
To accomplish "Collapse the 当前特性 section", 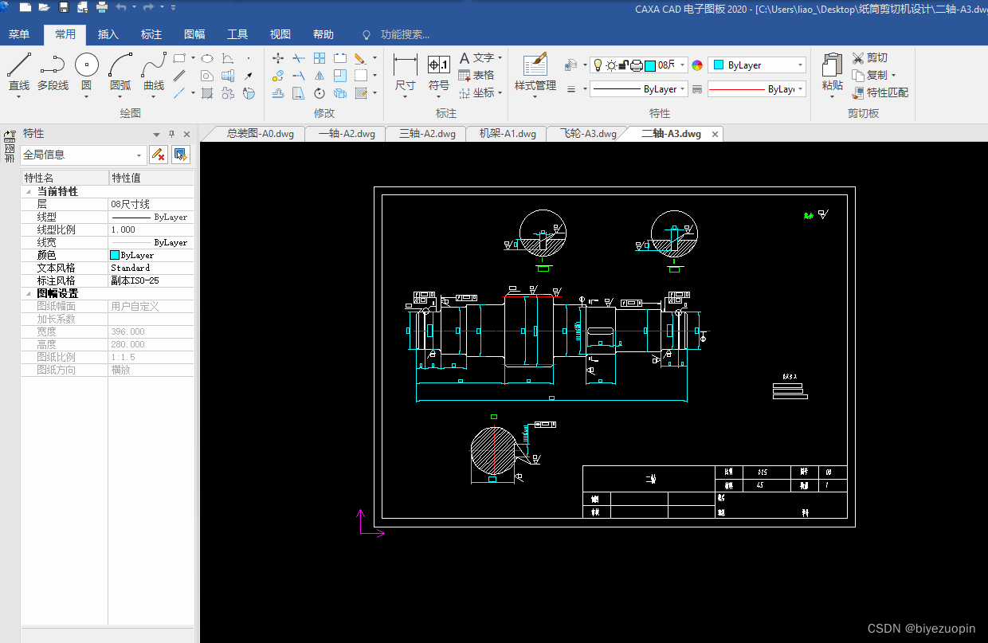I will click(x=29, y=192).
